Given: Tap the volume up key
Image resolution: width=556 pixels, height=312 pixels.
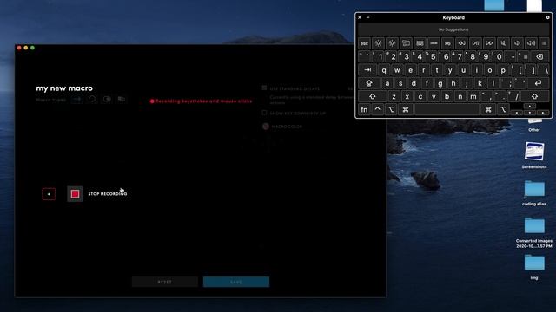Looking at the screenshot, I should (531, 43).
